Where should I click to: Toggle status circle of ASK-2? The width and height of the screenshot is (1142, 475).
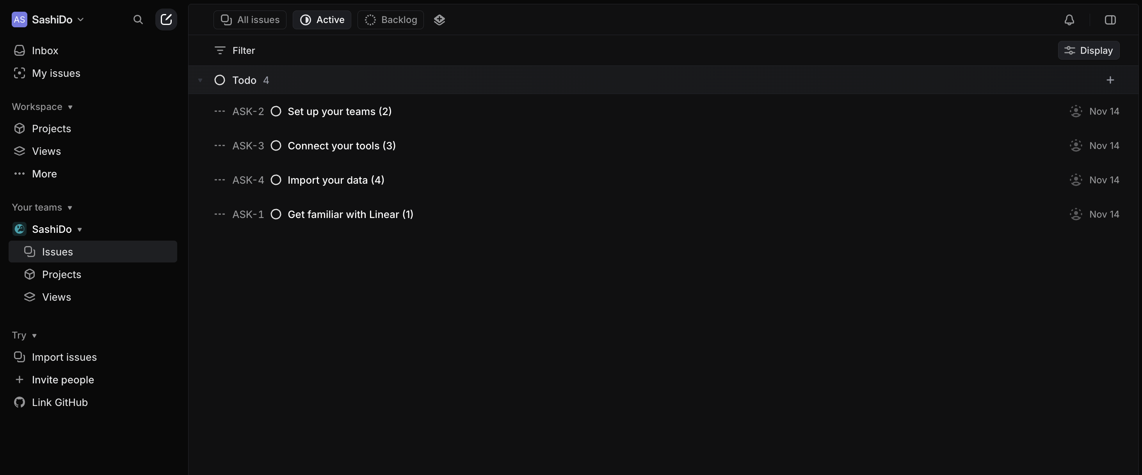click(x=276, y=111)
